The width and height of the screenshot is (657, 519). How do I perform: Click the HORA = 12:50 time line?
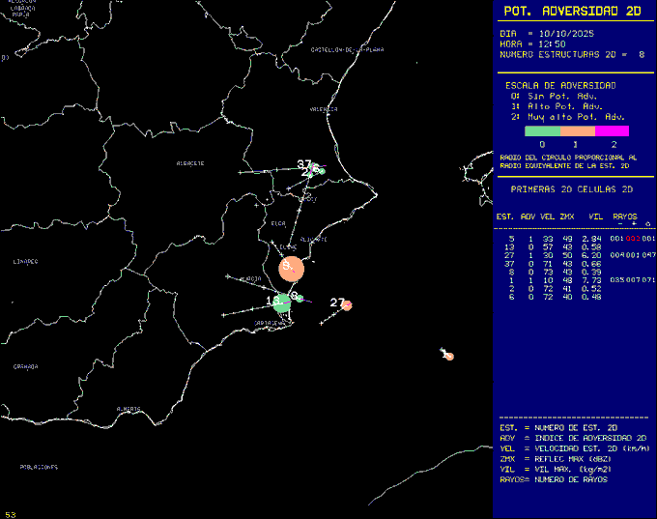(532, 44)
